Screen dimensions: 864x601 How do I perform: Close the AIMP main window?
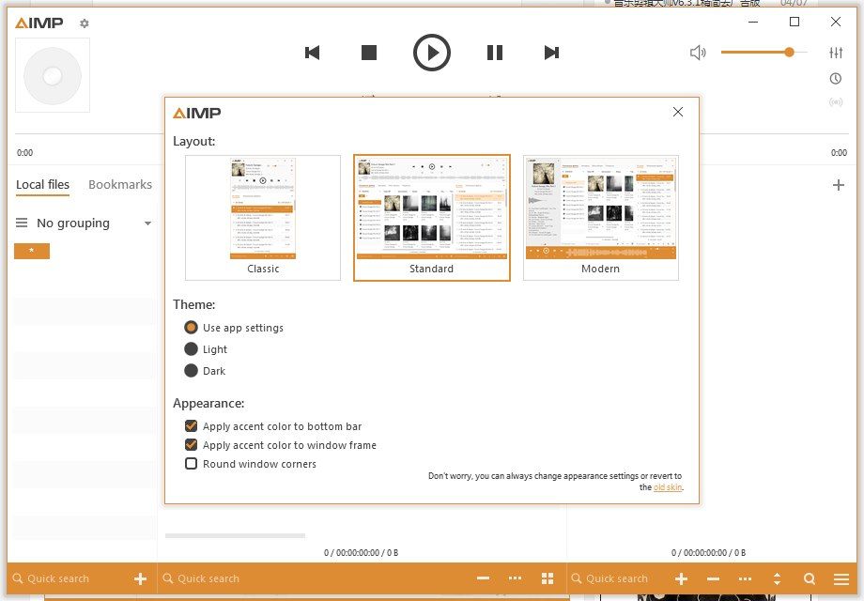click(x=835, y=22)
